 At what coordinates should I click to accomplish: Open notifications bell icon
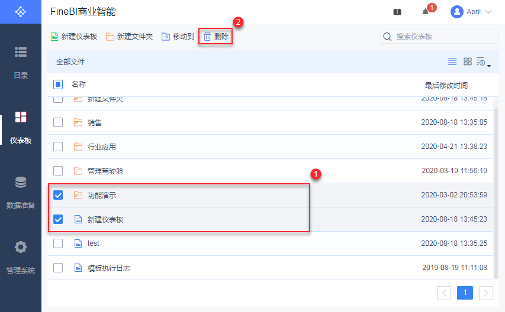[426, 12]
